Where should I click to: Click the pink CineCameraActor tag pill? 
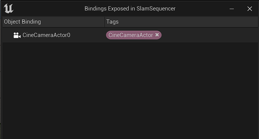(x=134, y=35)
